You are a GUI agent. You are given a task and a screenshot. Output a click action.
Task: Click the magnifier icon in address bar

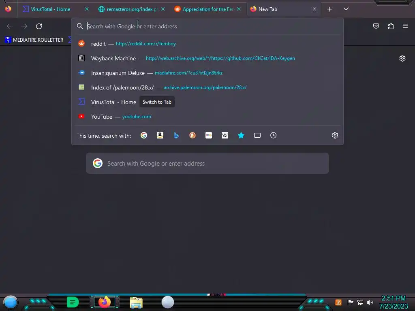80,26
